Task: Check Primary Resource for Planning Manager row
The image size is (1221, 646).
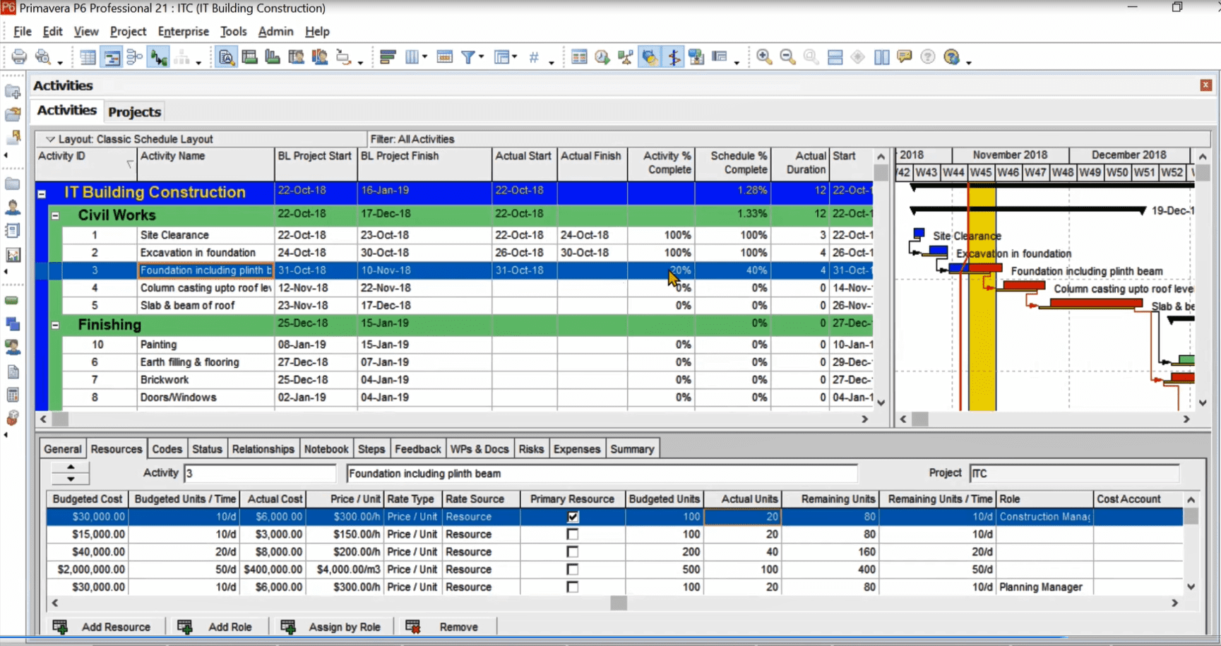Action: click(573, 587)
